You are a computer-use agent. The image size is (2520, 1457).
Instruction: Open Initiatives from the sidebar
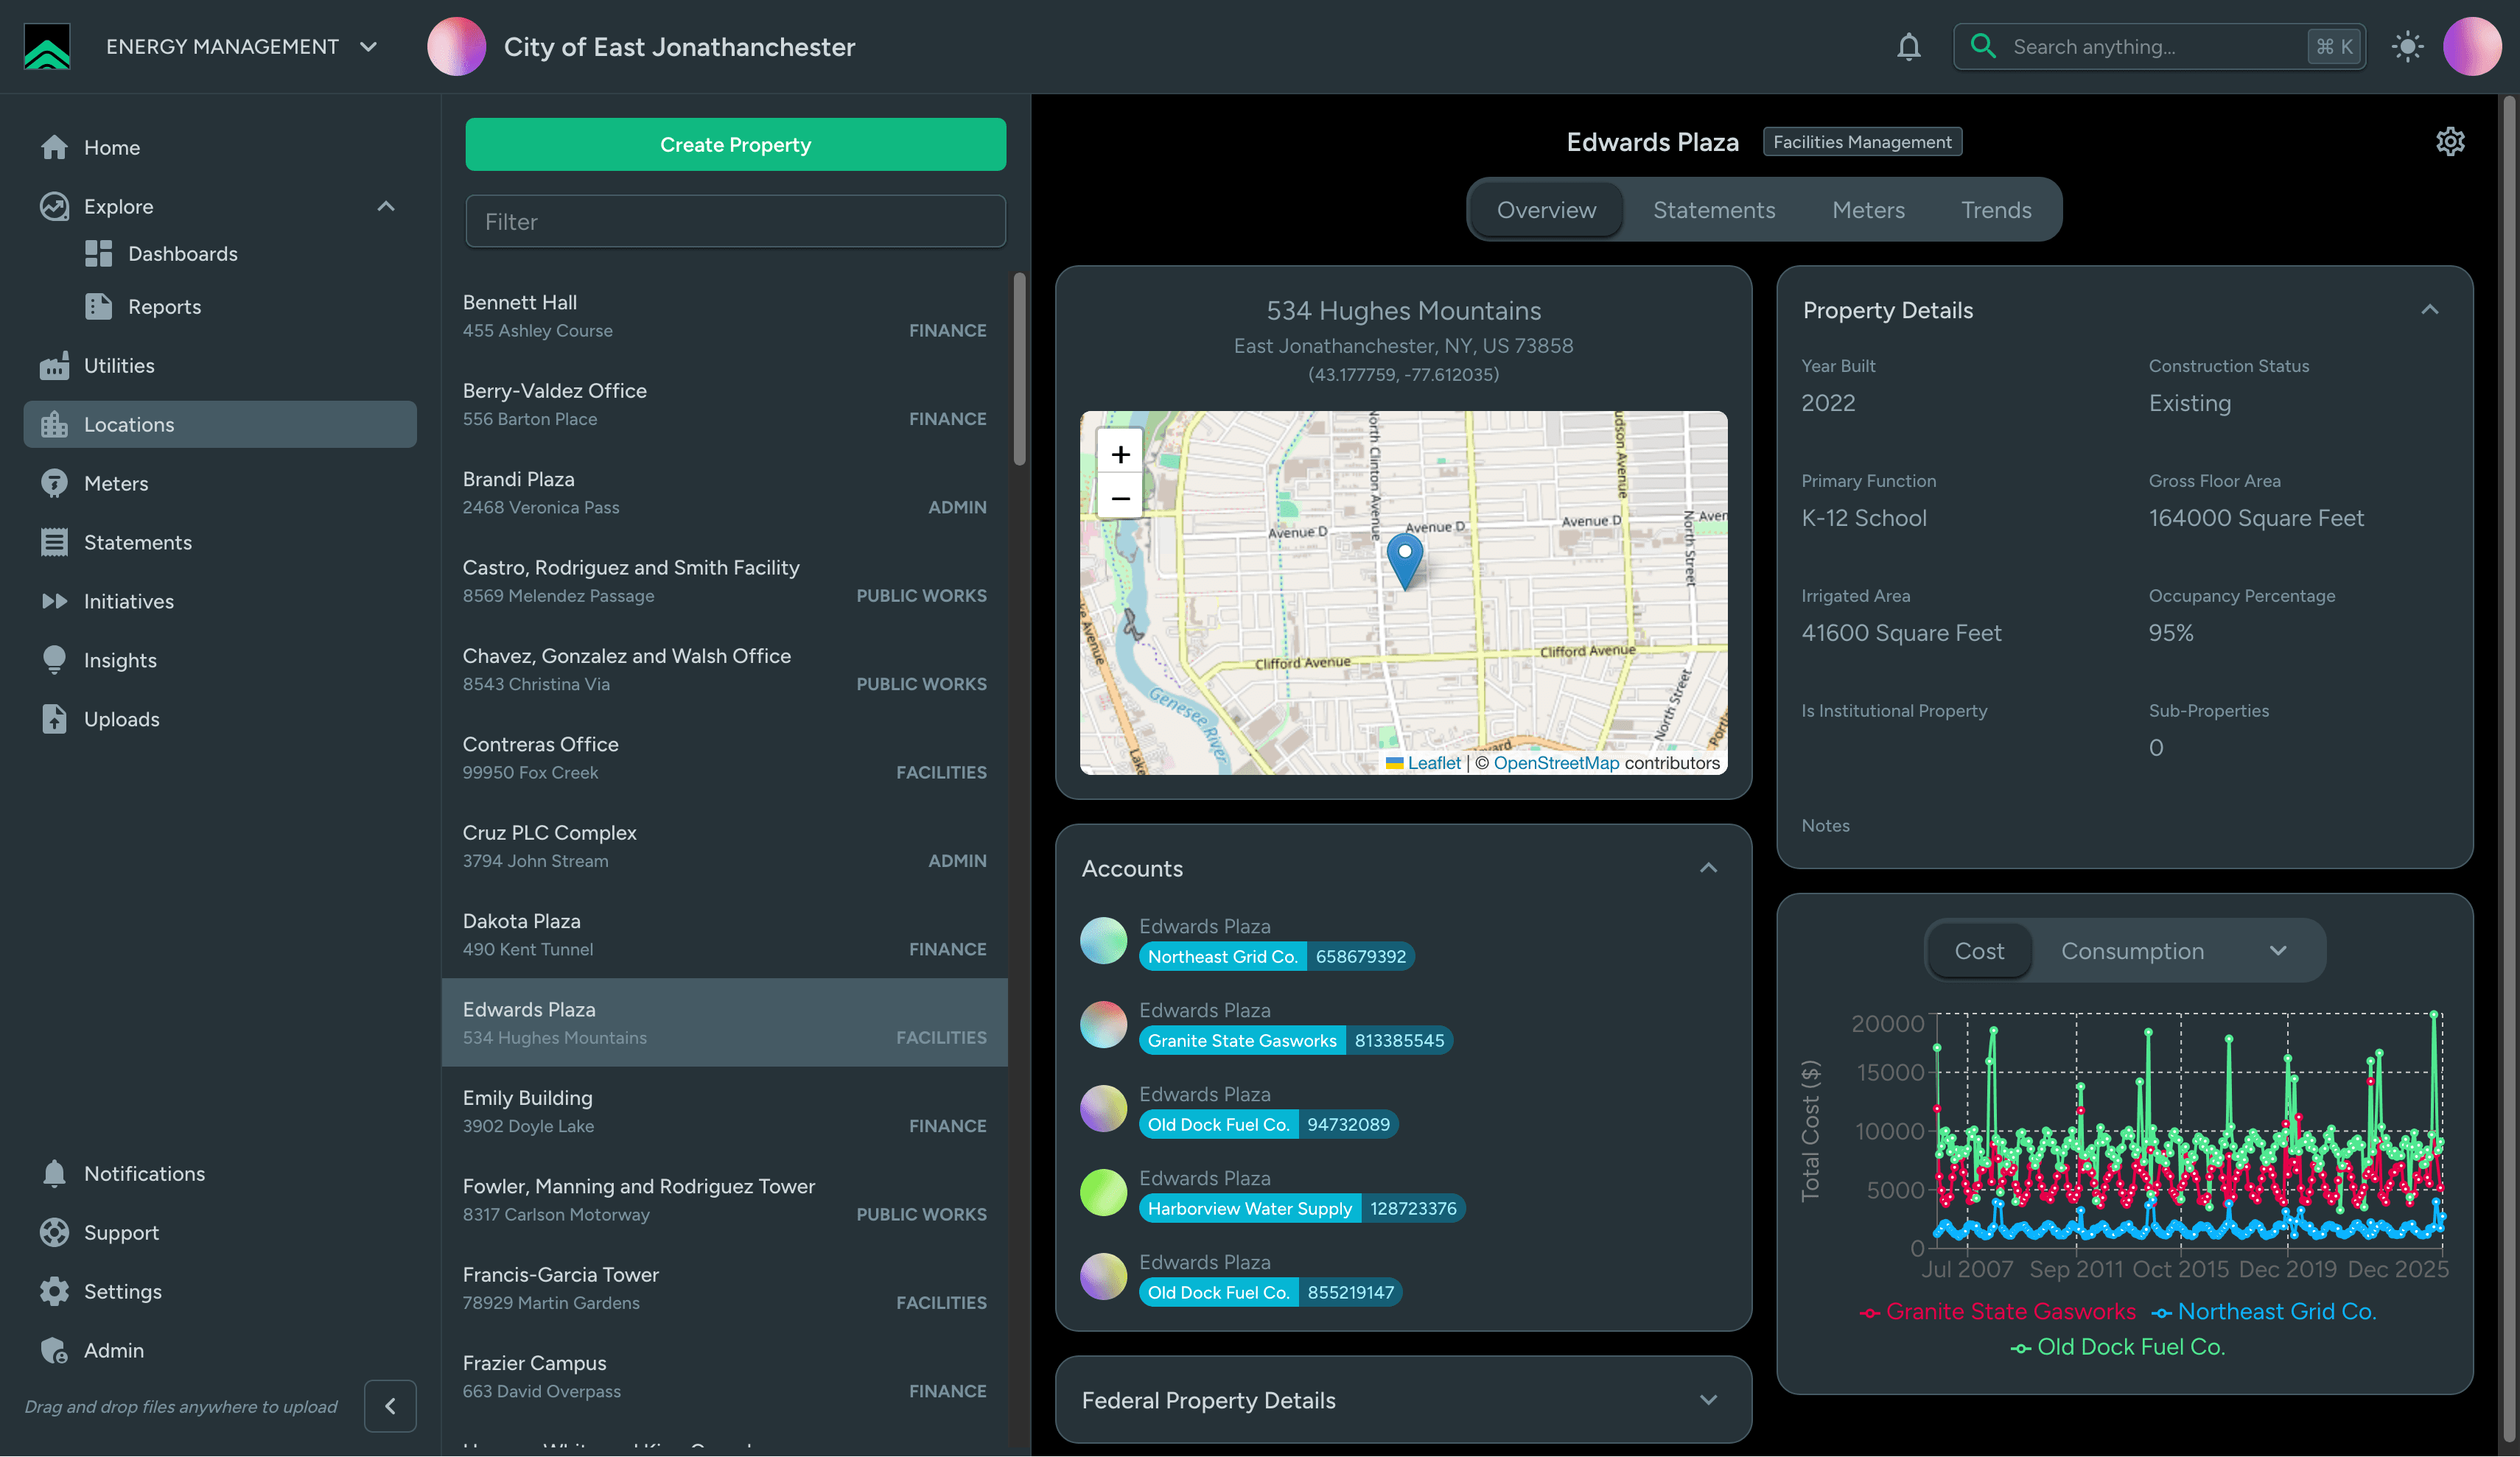pyautogui.click(x=128, y=602)
